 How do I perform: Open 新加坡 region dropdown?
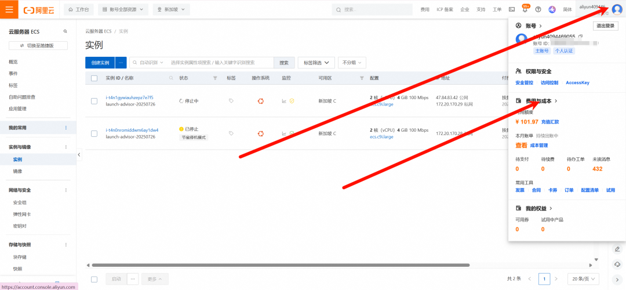click(171, 10)
